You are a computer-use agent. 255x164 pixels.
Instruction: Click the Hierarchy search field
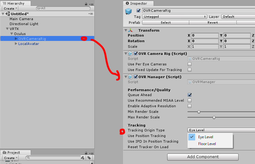[x=63, y=8]
